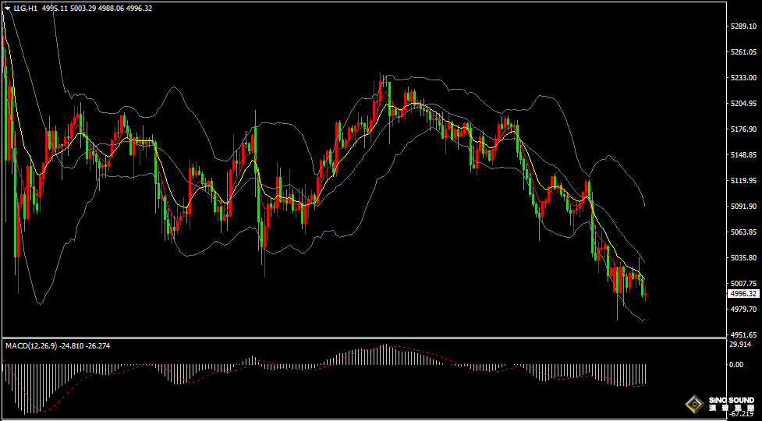The height and width of the screenshot is (421, 762).
Task: Click the 5119.95 price axis label
Action: coord(743,181)
